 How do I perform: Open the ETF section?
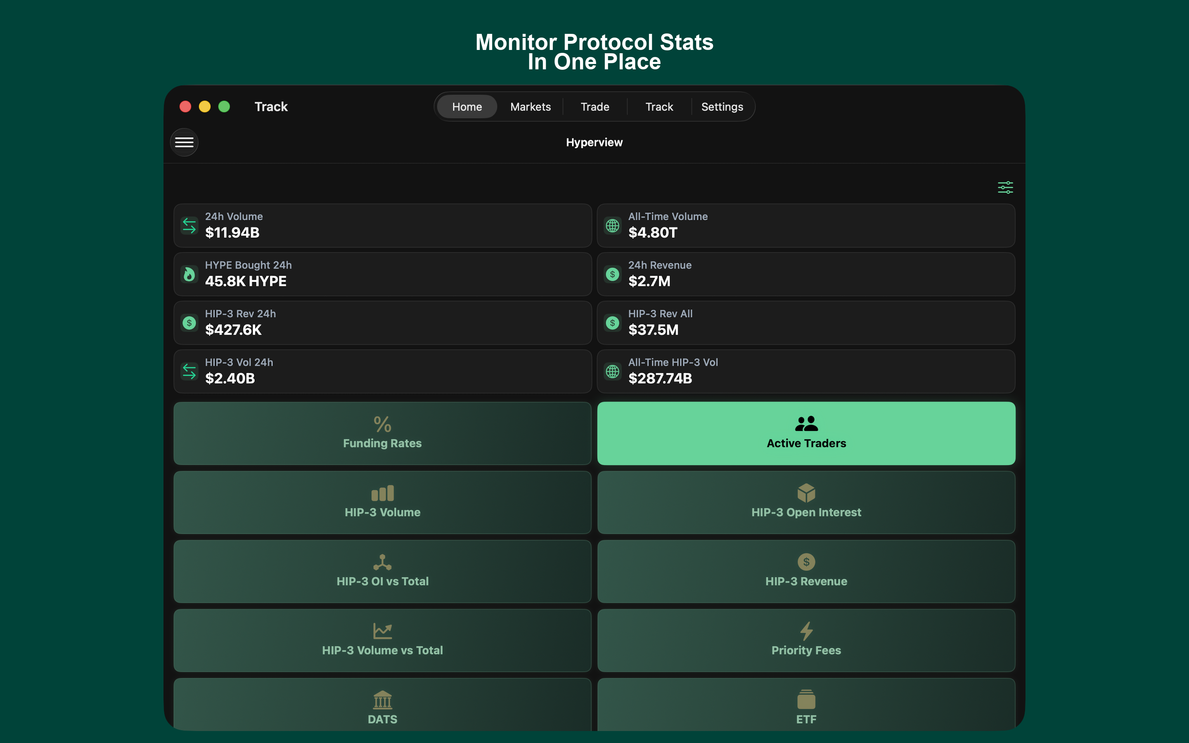click(x=806, y=705)
